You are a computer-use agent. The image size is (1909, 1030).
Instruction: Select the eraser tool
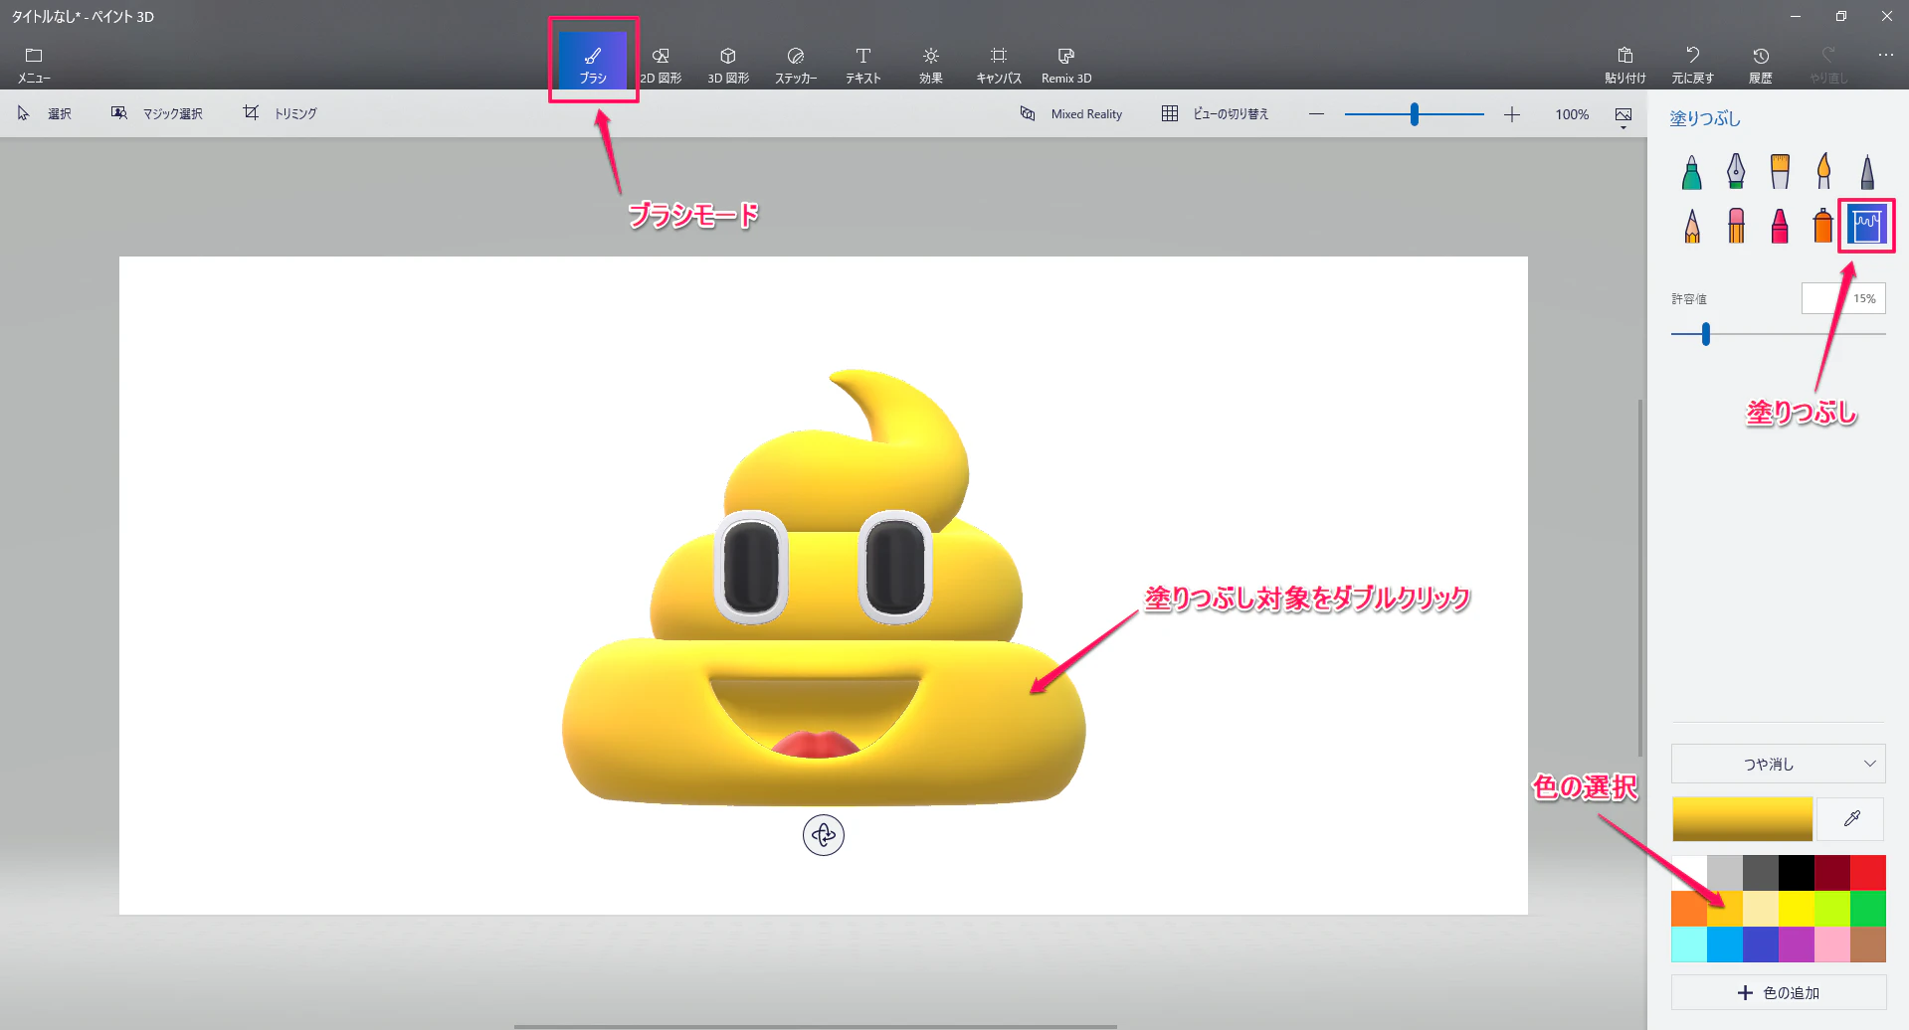pos(1736,226)
